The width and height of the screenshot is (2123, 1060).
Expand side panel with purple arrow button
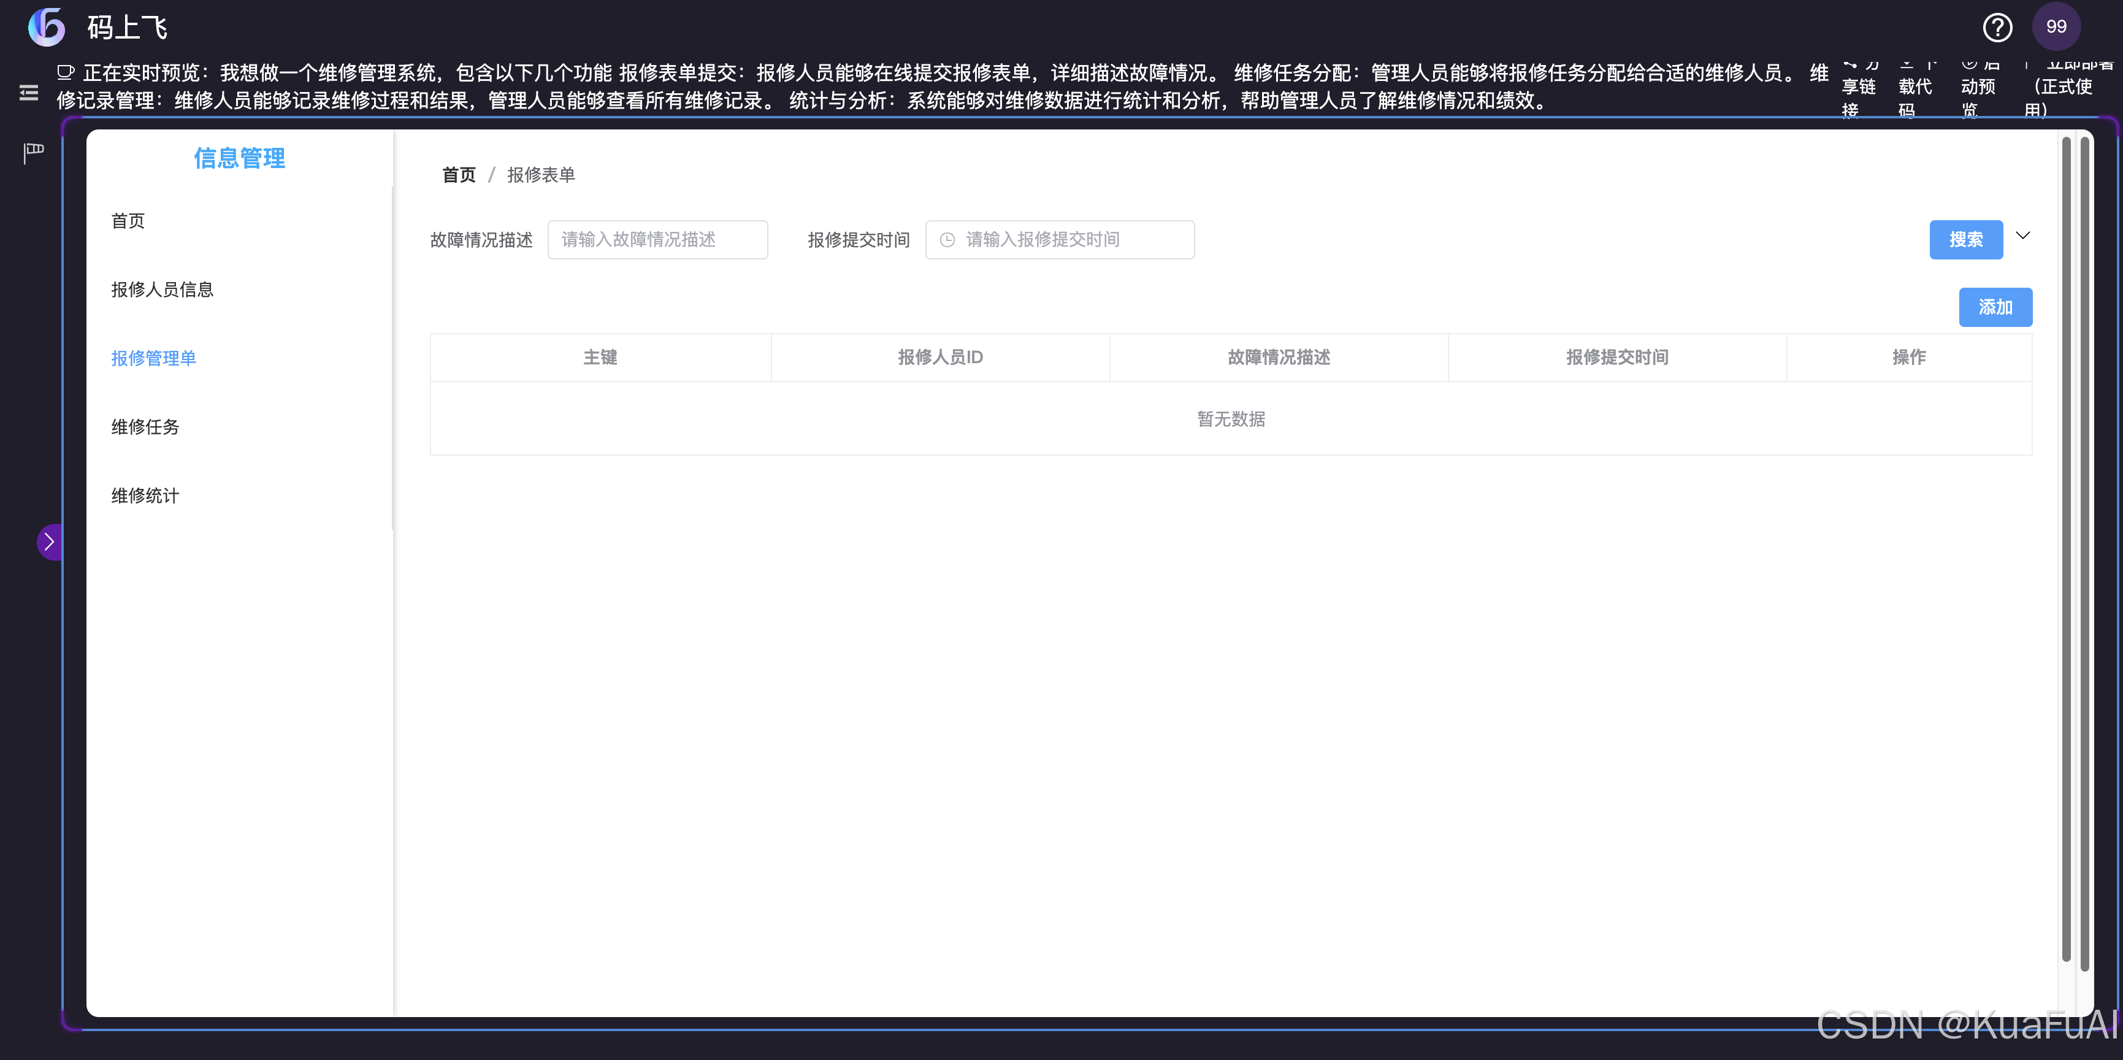pos(50,542)
